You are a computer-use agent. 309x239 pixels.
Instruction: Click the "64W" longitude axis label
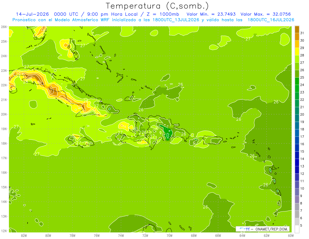[242, 235]
